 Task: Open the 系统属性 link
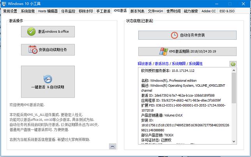click(196, 64)
